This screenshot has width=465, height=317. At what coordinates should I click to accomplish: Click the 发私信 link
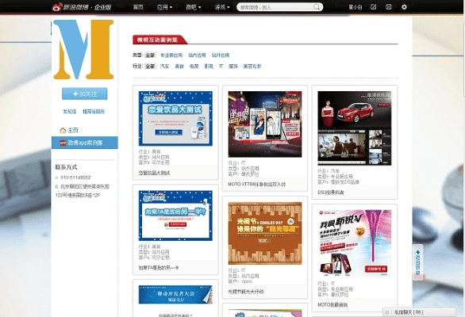click(69, 112)
